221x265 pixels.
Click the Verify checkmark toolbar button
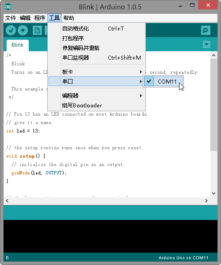(x=11, y=30)
